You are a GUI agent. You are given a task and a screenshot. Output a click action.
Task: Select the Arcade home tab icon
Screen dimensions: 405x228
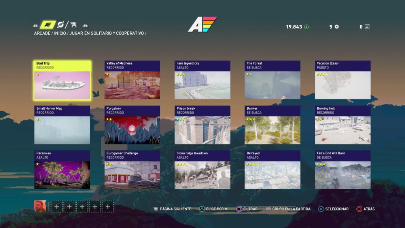(x=48, y=25)
